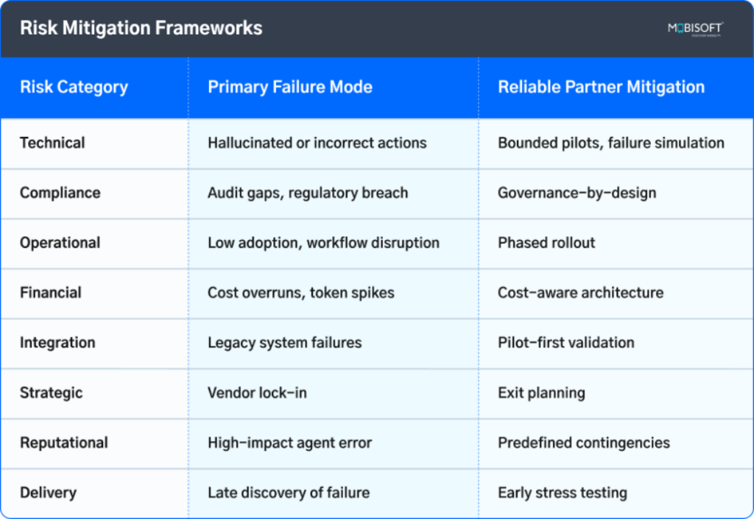Click the Mobisoft logo in the header

[x=694, y=29]
